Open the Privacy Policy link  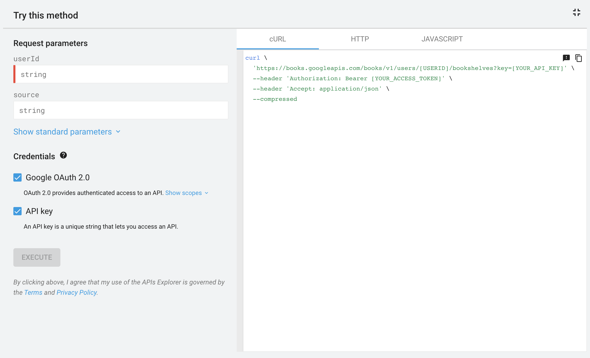coord(77,292)
